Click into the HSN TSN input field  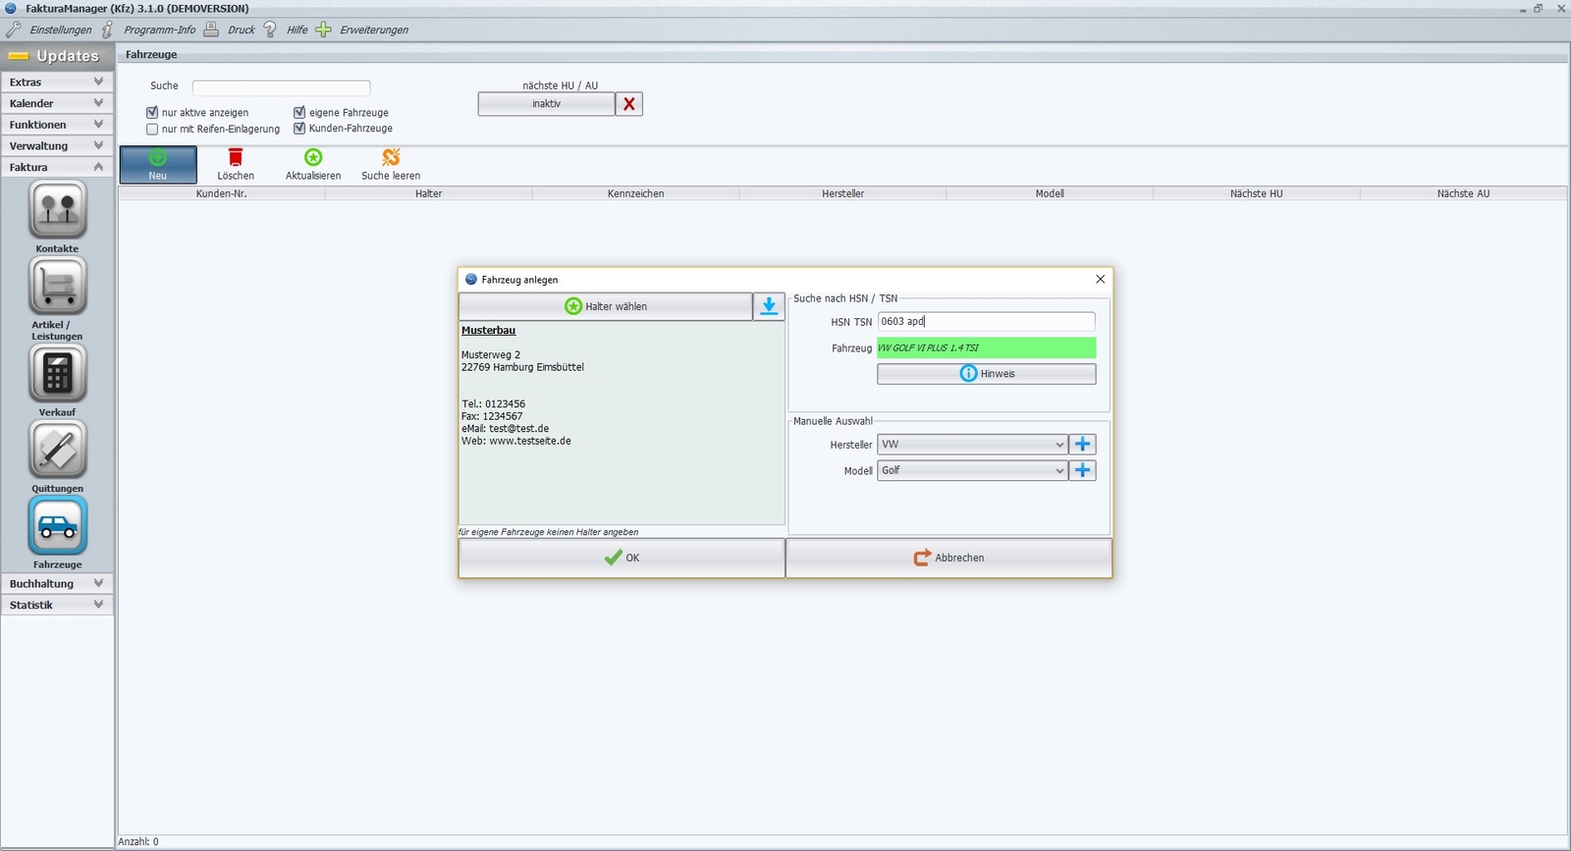(x=986, y=322)
